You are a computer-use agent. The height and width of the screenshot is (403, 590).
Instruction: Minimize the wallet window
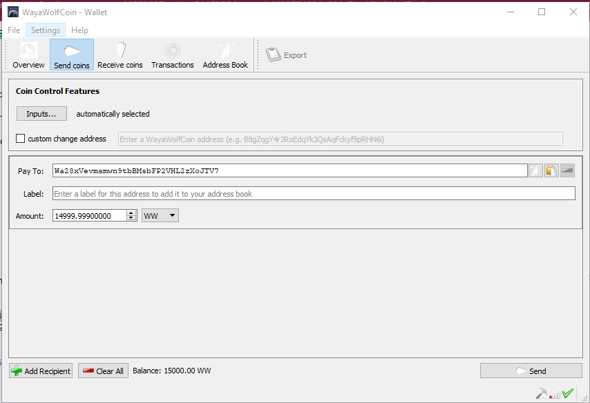tap(511, 12)
